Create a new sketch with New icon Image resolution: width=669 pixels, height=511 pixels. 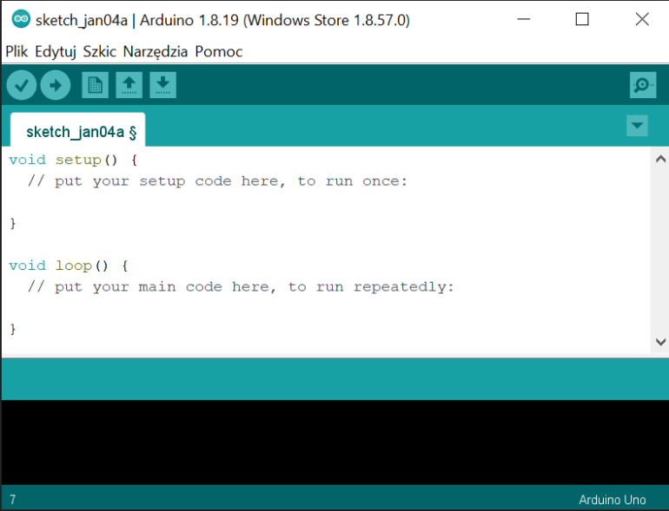pyautogui.click(x=95, y=85)
